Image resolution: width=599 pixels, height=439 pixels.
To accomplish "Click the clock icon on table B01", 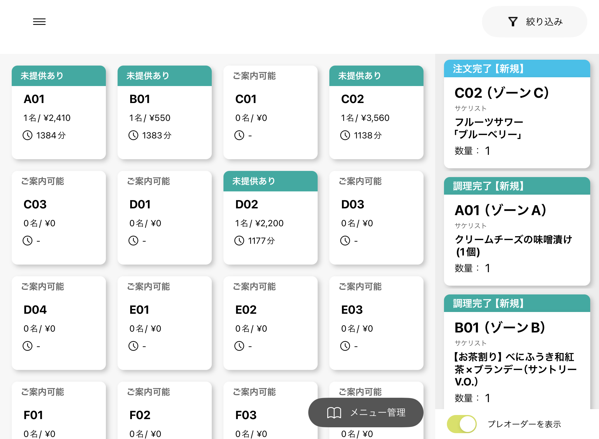I will click(133, 135).
